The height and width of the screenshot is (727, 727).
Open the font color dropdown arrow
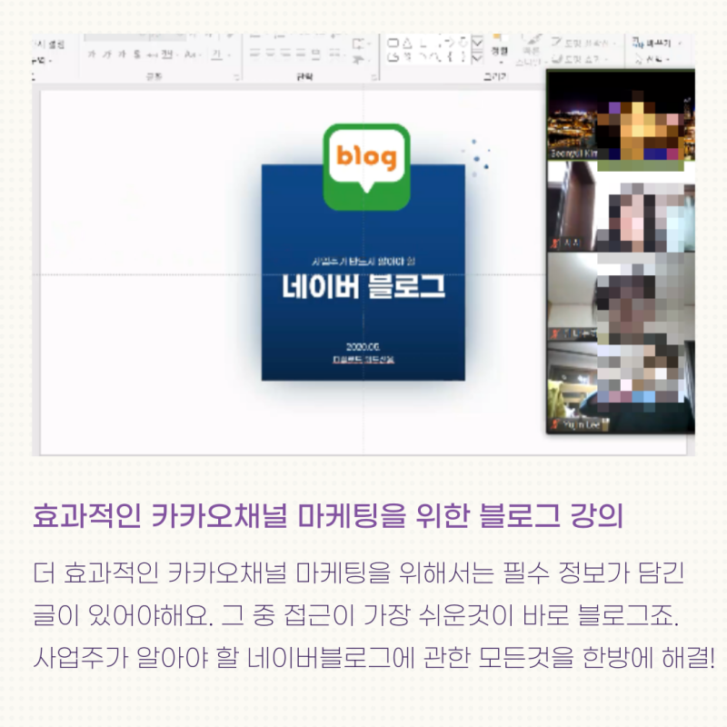tap(229, 55)
